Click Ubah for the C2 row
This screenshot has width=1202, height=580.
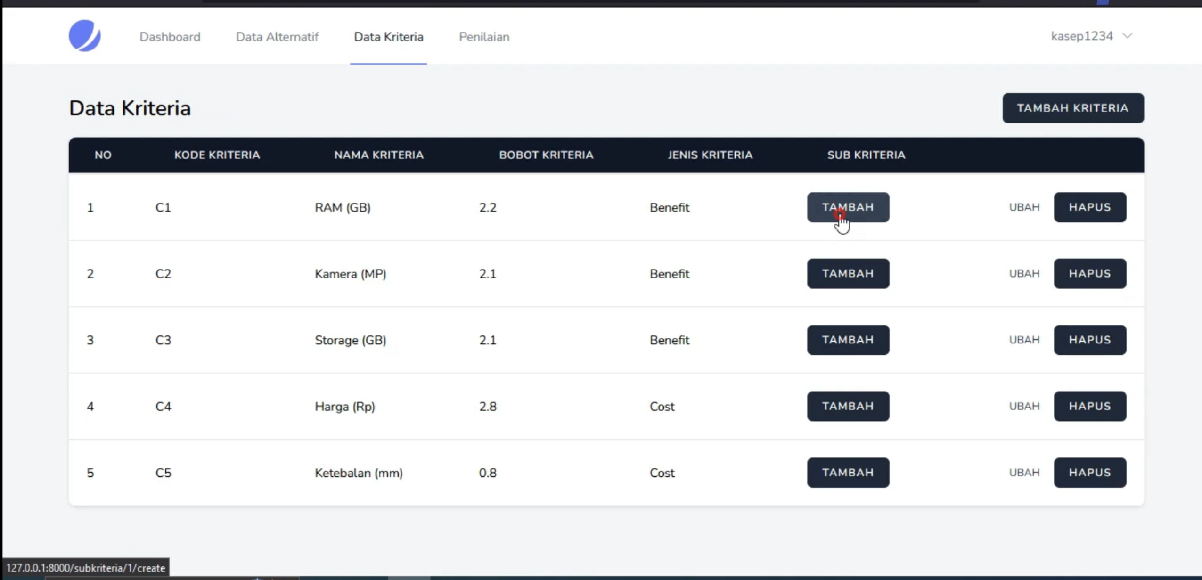pos(1024,274)
